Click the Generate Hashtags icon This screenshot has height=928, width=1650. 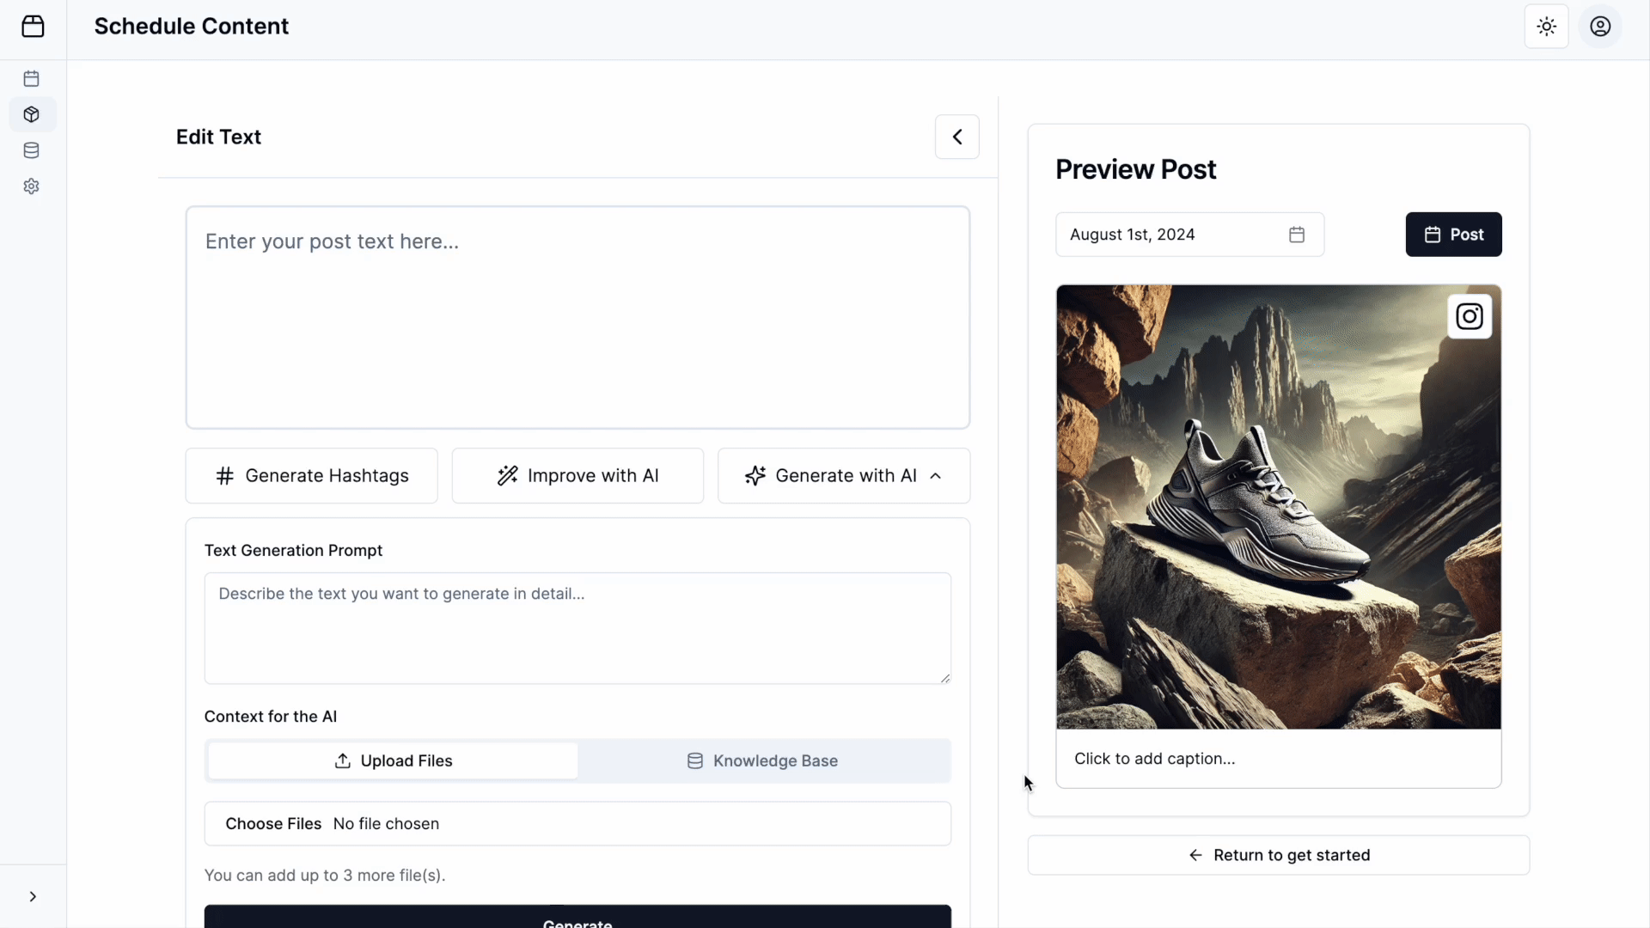click(x=223, y=475)
